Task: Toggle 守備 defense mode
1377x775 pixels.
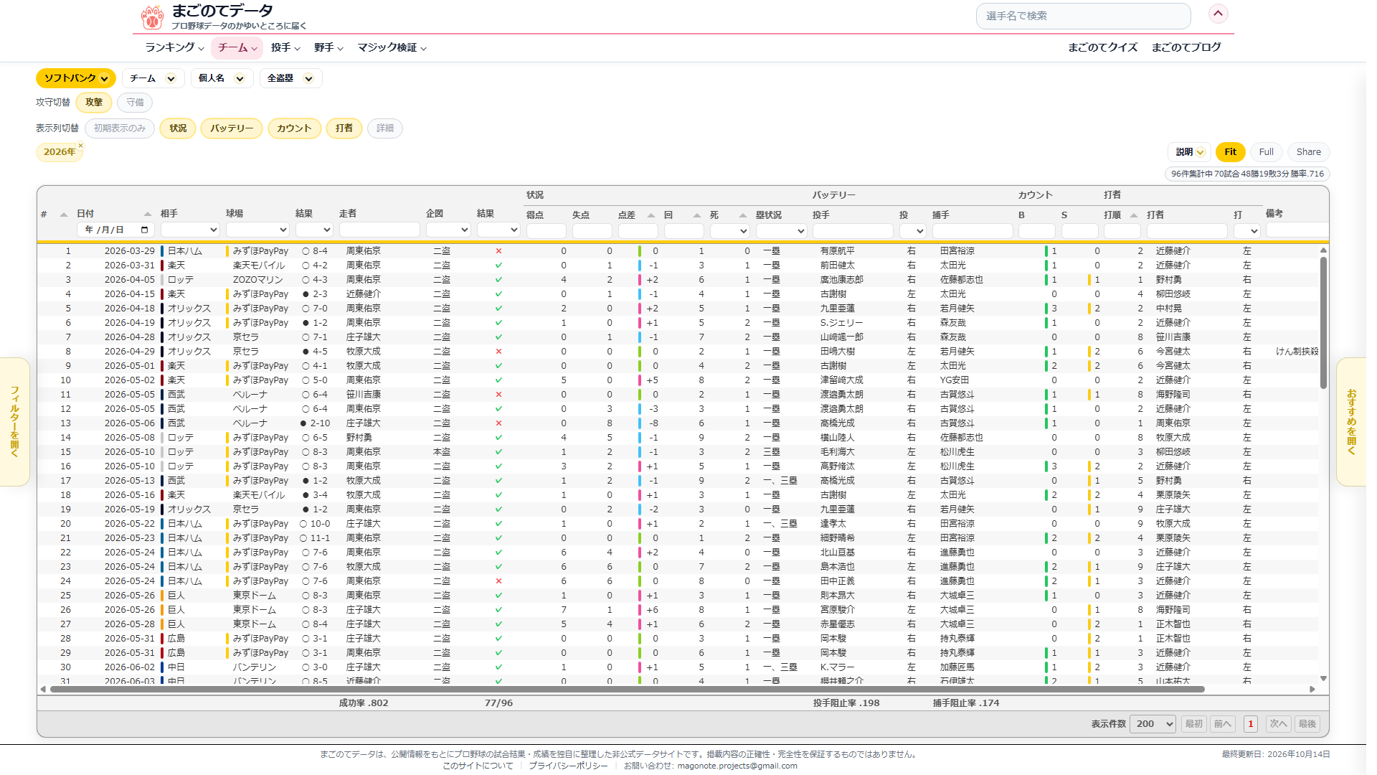Action: tap(135, 103)
